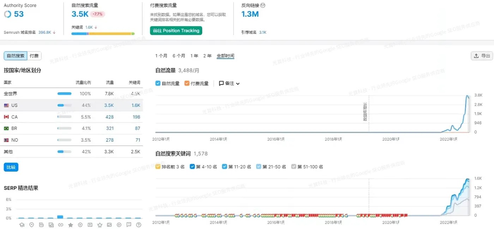This screenshot has width=494, height=229.
Task: Click CA keywords value 198
Action: (137, 117)
